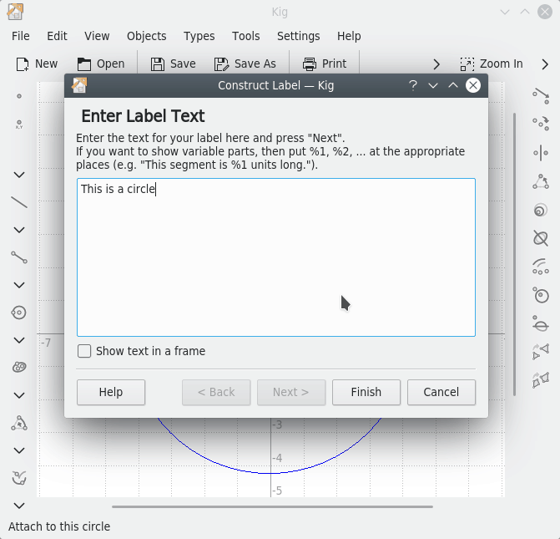Enable Show text in a frame
The width and height of the screenshot is (560, 539).
[x=84, y=351]
